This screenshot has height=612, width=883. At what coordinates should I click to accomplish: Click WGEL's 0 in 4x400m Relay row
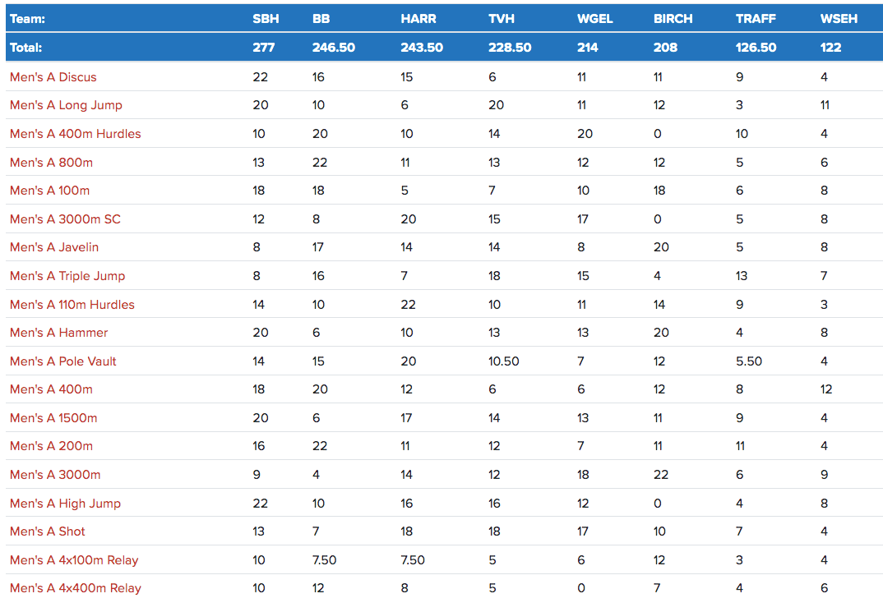click(x=581, y=588)
